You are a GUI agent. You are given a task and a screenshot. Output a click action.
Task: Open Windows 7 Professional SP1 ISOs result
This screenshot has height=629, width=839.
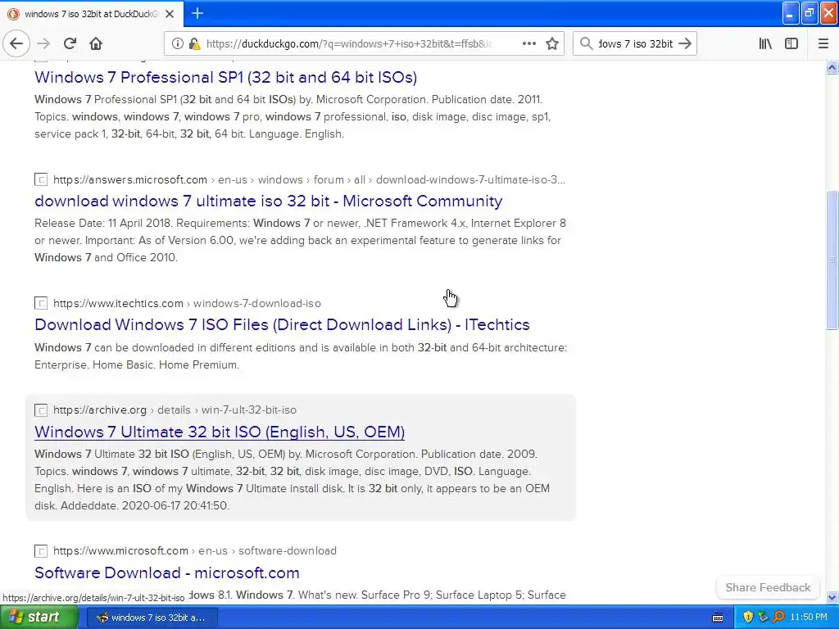[226, 77]
